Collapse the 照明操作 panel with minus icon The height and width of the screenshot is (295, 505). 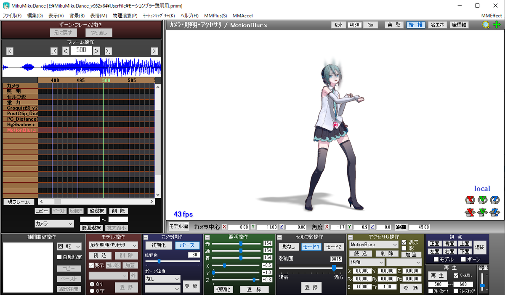tap(207, 237)
